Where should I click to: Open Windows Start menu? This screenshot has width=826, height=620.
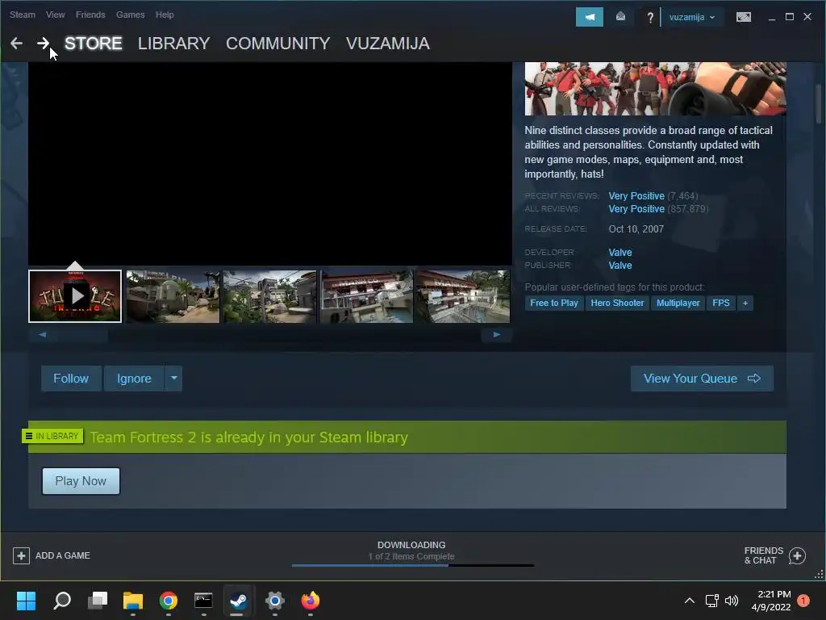coord(26,601)
